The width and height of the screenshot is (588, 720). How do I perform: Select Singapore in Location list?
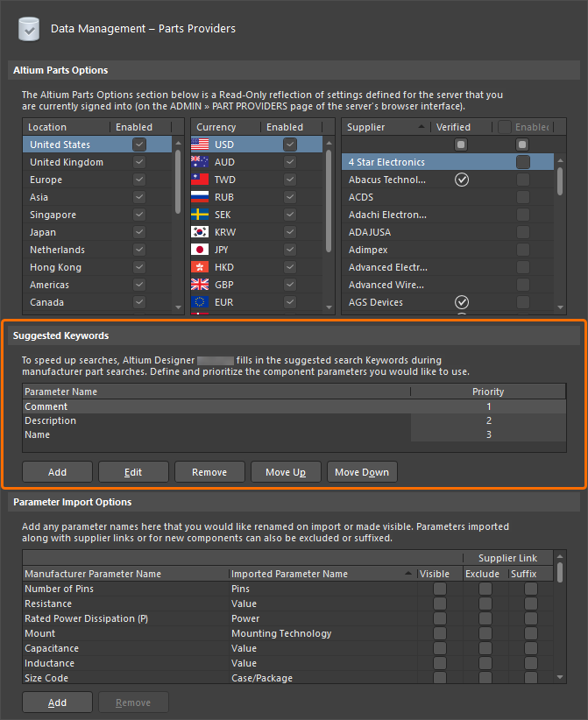(x=97, y=215)
